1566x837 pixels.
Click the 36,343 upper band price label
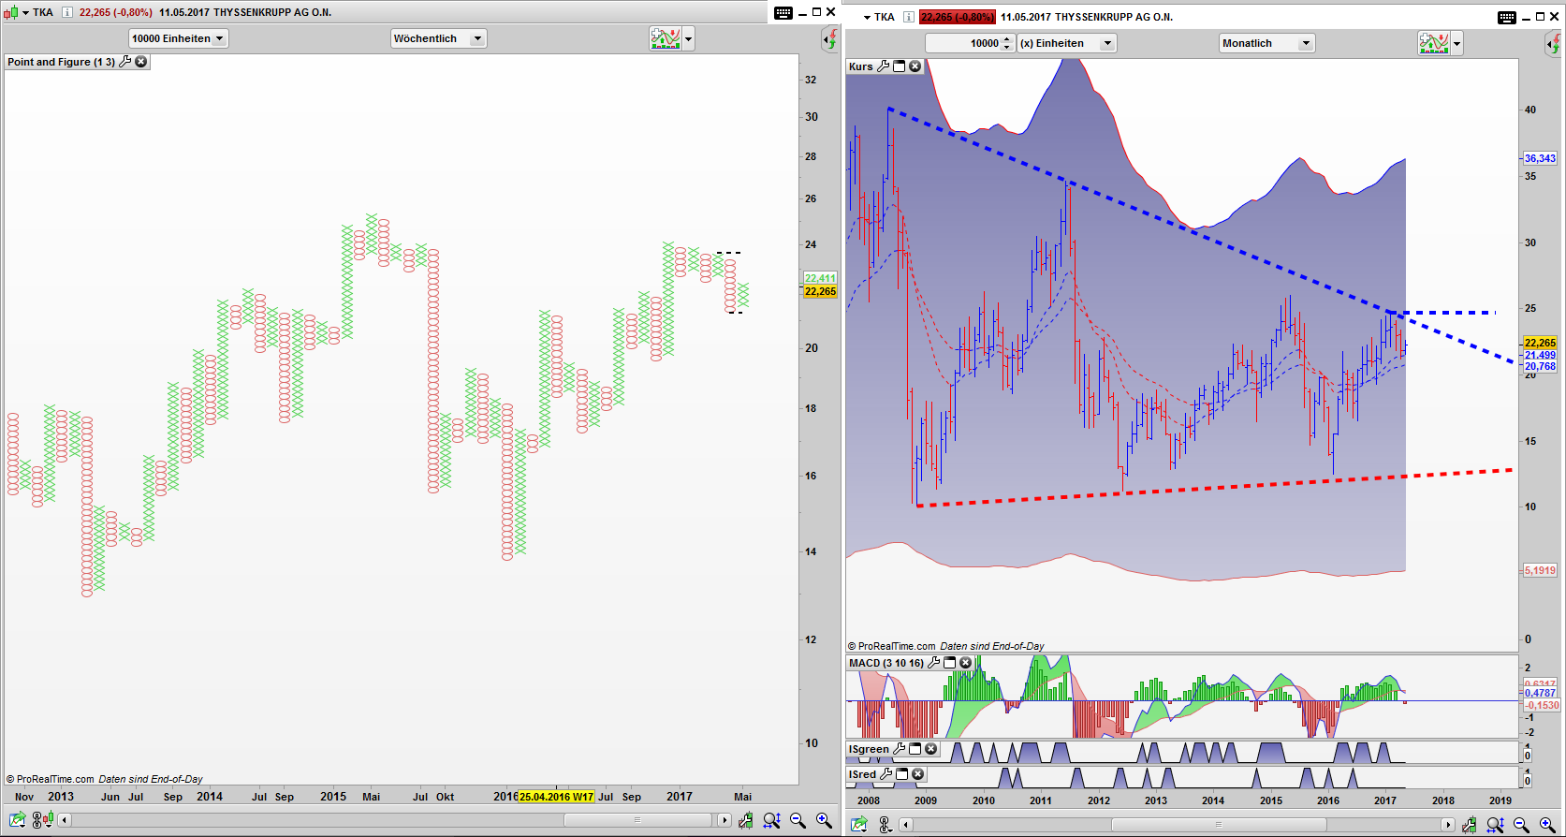1540,158
